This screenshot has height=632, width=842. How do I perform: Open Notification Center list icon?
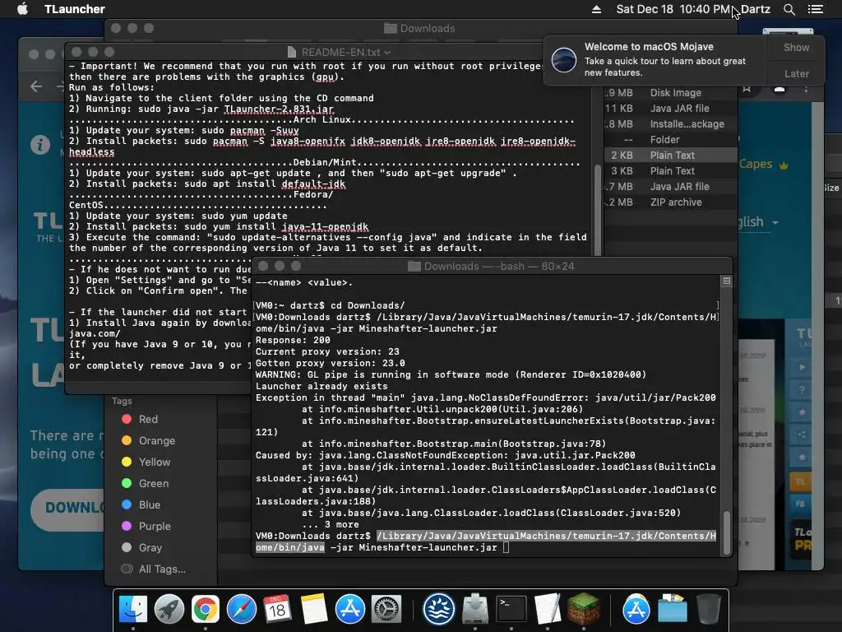[816, 9]
